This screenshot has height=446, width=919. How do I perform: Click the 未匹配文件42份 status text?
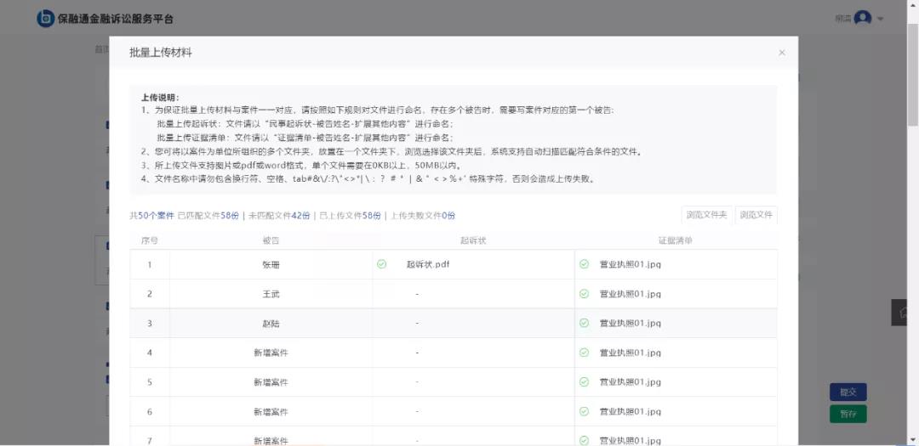279,216
